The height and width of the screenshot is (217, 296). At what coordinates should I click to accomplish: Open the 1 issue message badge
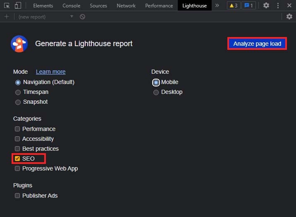tap(248, 6)
